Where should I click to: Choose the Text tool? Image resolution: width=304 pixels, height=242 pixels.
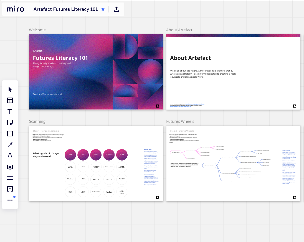pos(10,112)
